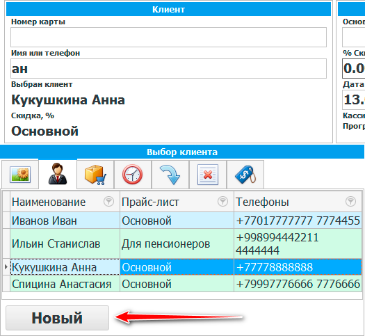
Task: Select the Кукушкина Анна table cell
Action: click(65, 267)
